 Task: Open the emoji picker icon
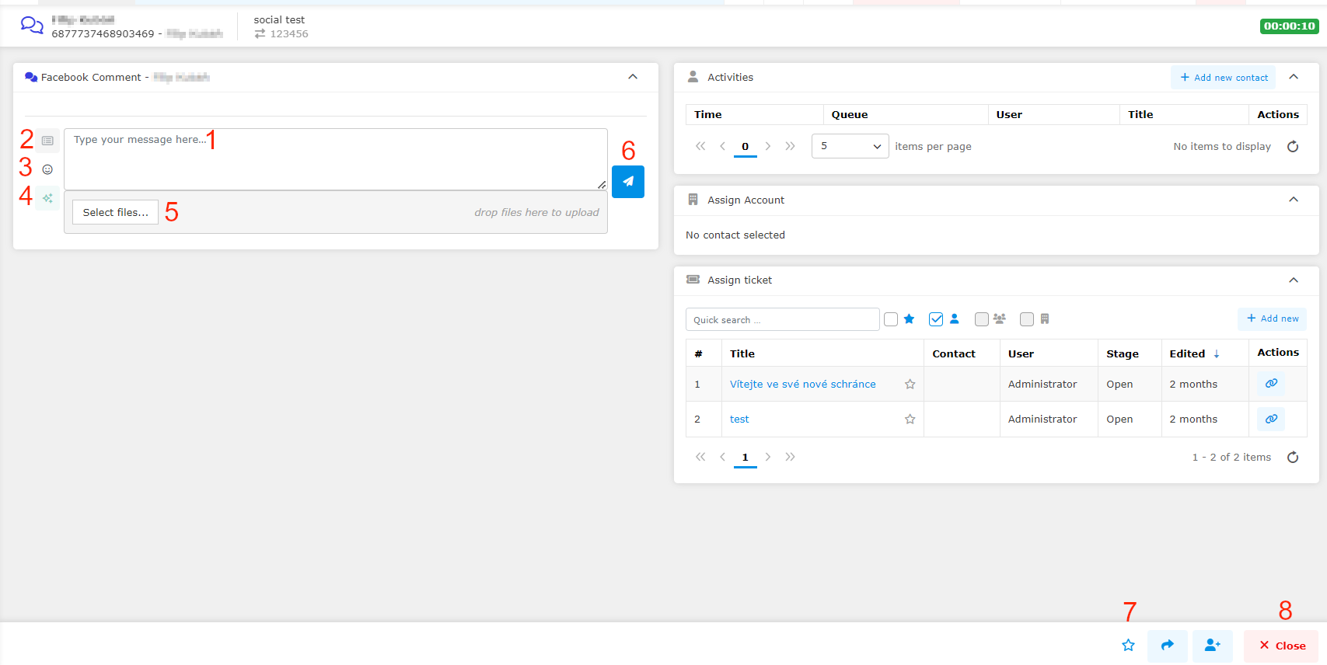(x=47, y=169)
